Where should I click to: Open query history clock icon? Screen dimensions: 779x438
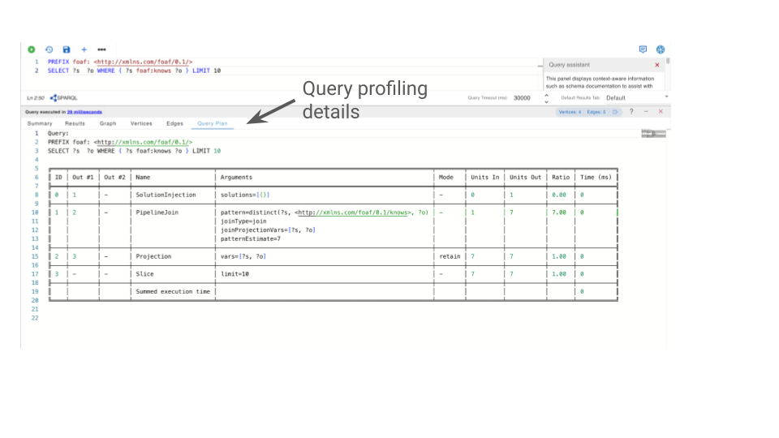coord(49,49)
